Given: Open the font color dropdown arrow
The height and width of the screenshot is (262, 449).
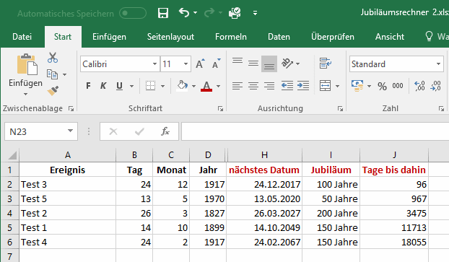Looking at the screenshot, I should tap(219, 86).
